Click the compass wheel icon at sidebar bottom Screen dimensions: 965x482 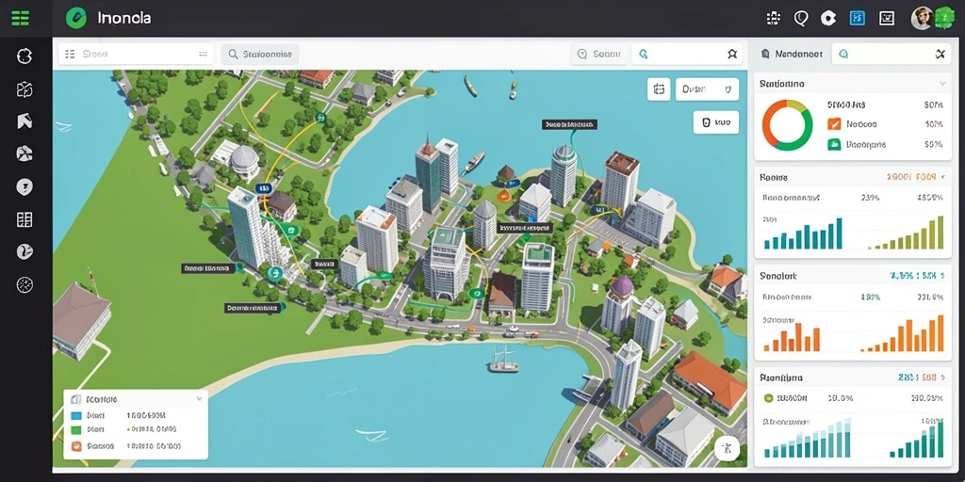tap(24, 284)
